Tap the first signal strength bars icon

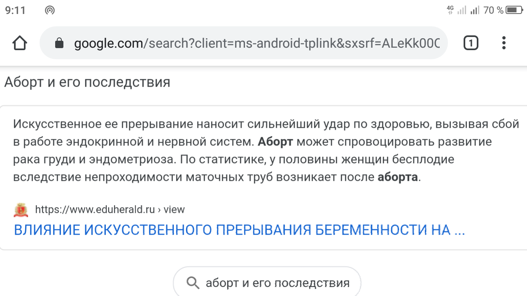coord(462,10)
